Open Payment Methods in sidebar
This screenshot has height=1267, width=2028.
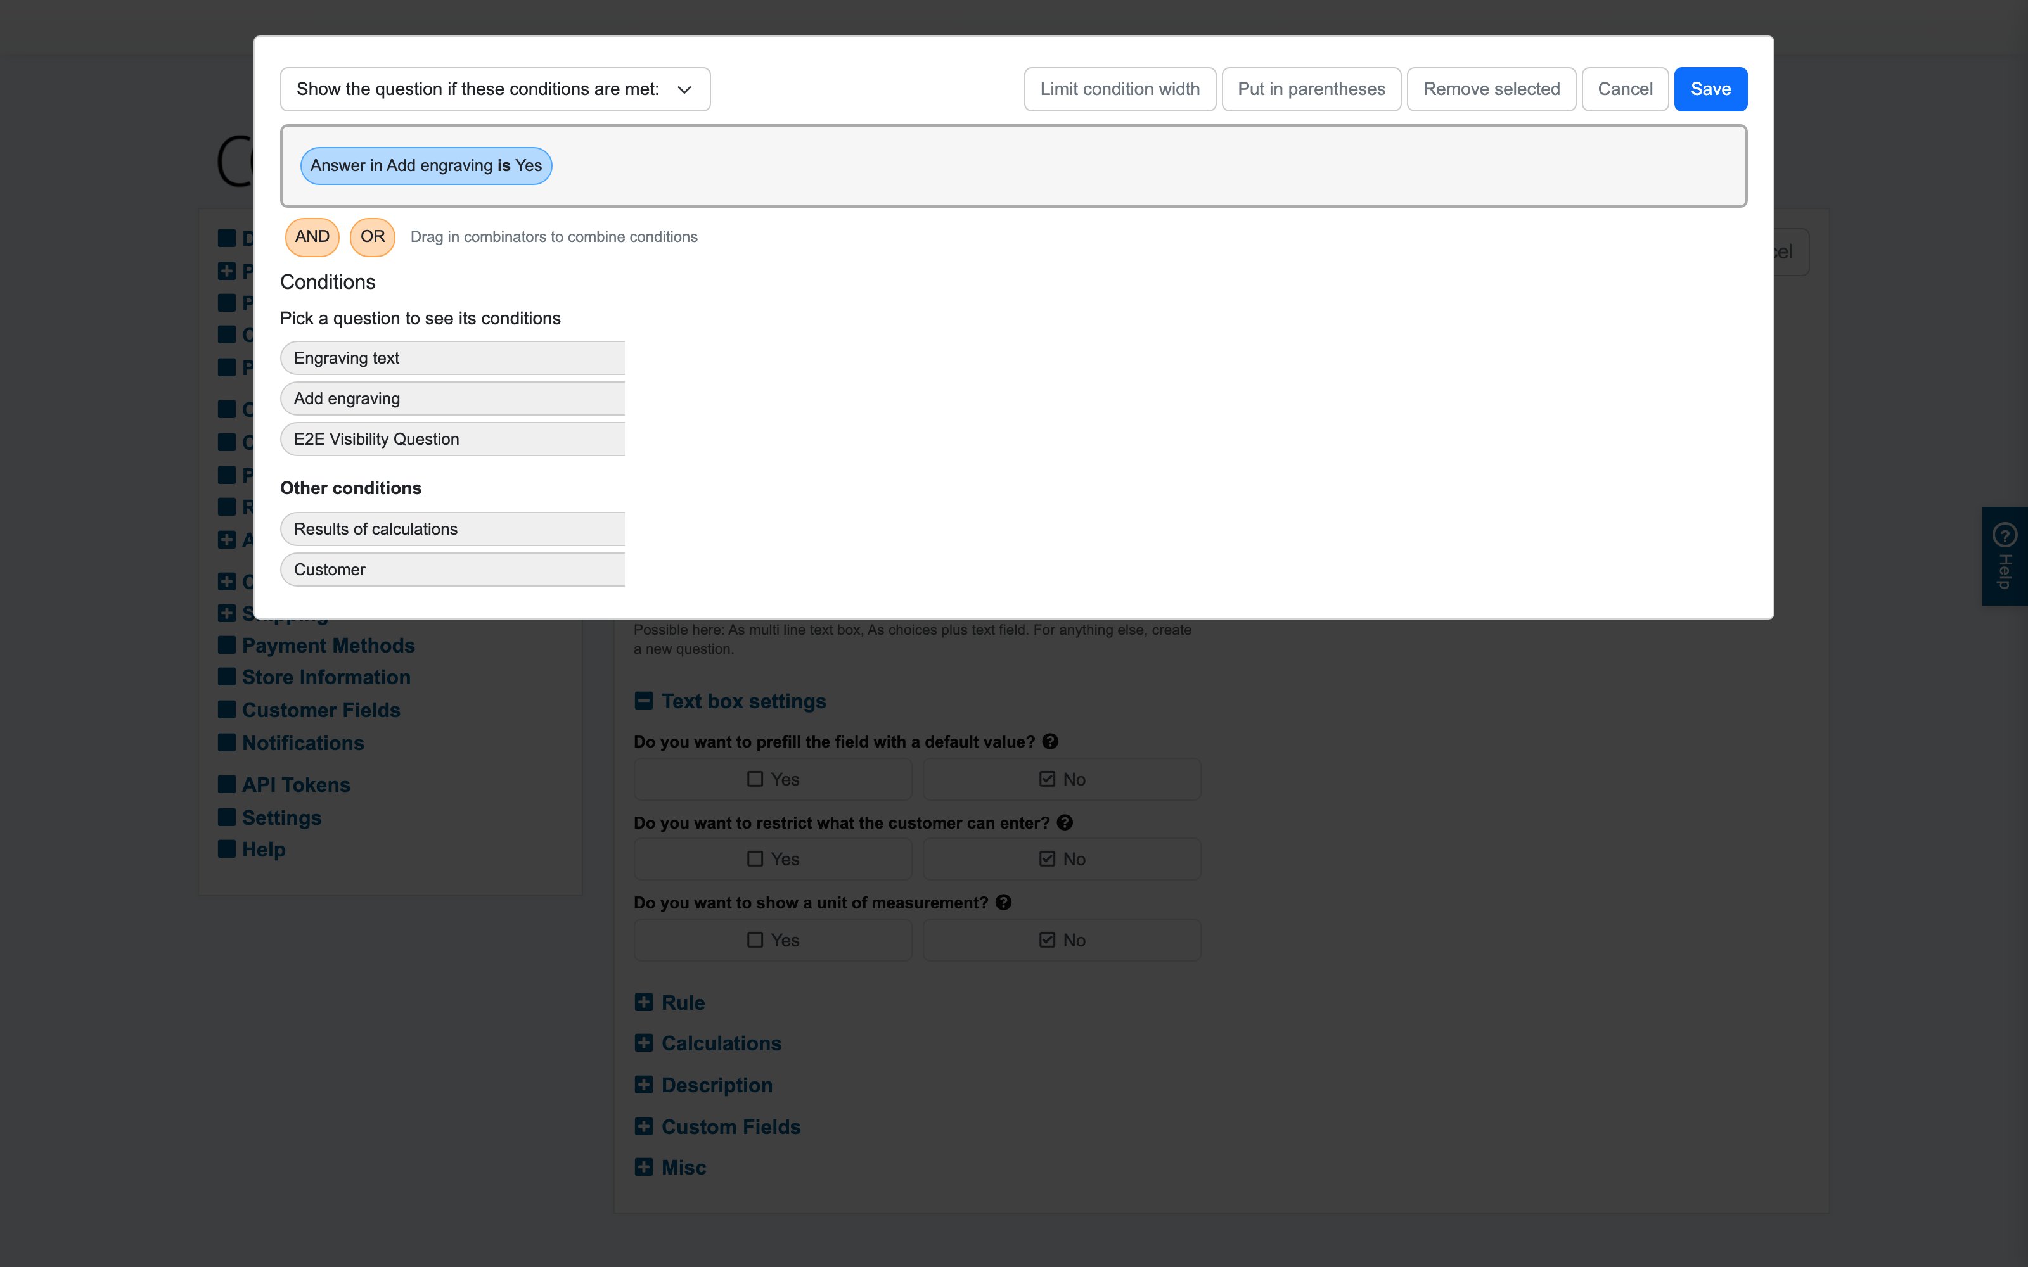(x=328, y=646)
